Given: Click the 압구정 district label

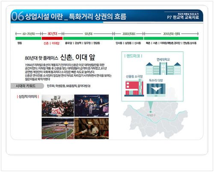Looking at the screenshot, I should [87, 43].
